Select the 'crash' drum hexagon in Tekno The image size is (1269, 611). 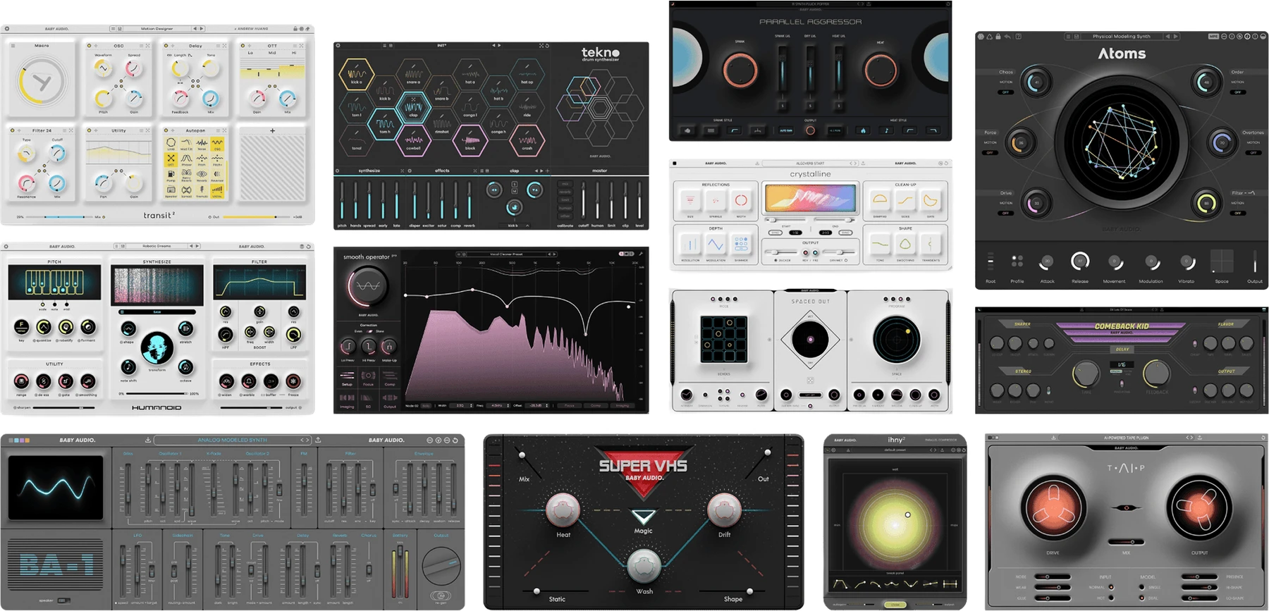click(527, 140)
